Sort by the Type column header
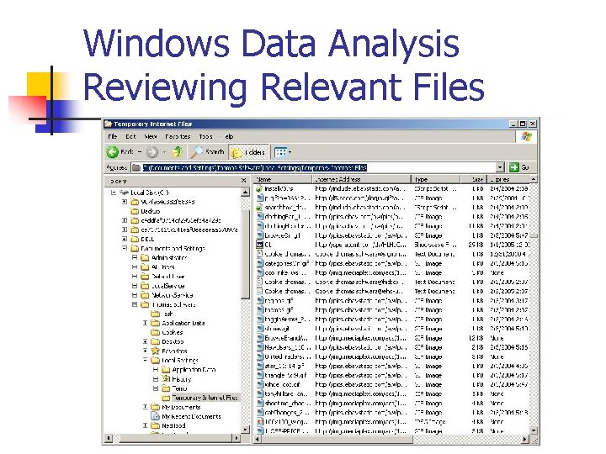Viewport: 606px width, 454px height. (436, 180)
